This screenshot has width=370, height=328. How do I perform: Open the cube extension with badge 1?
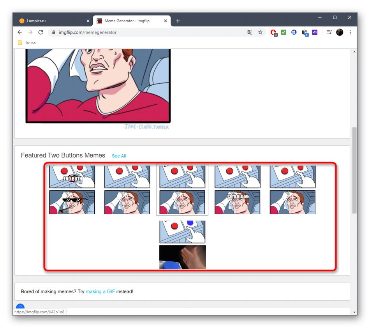[x=305, y=33]
